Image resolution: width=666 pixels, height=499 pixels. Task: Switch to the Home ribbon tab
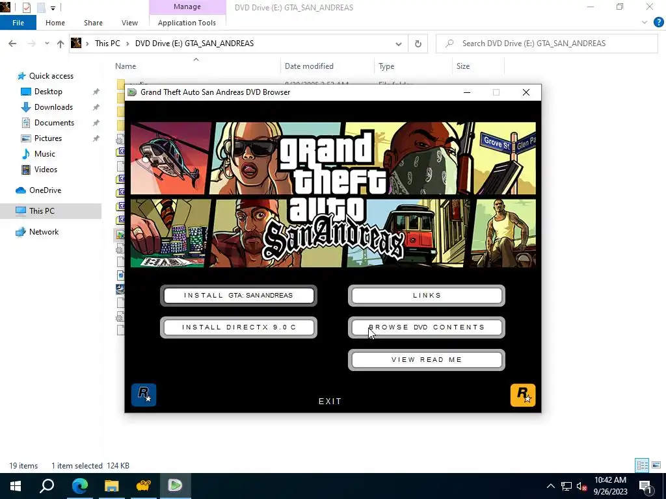(x=55, y=23)
